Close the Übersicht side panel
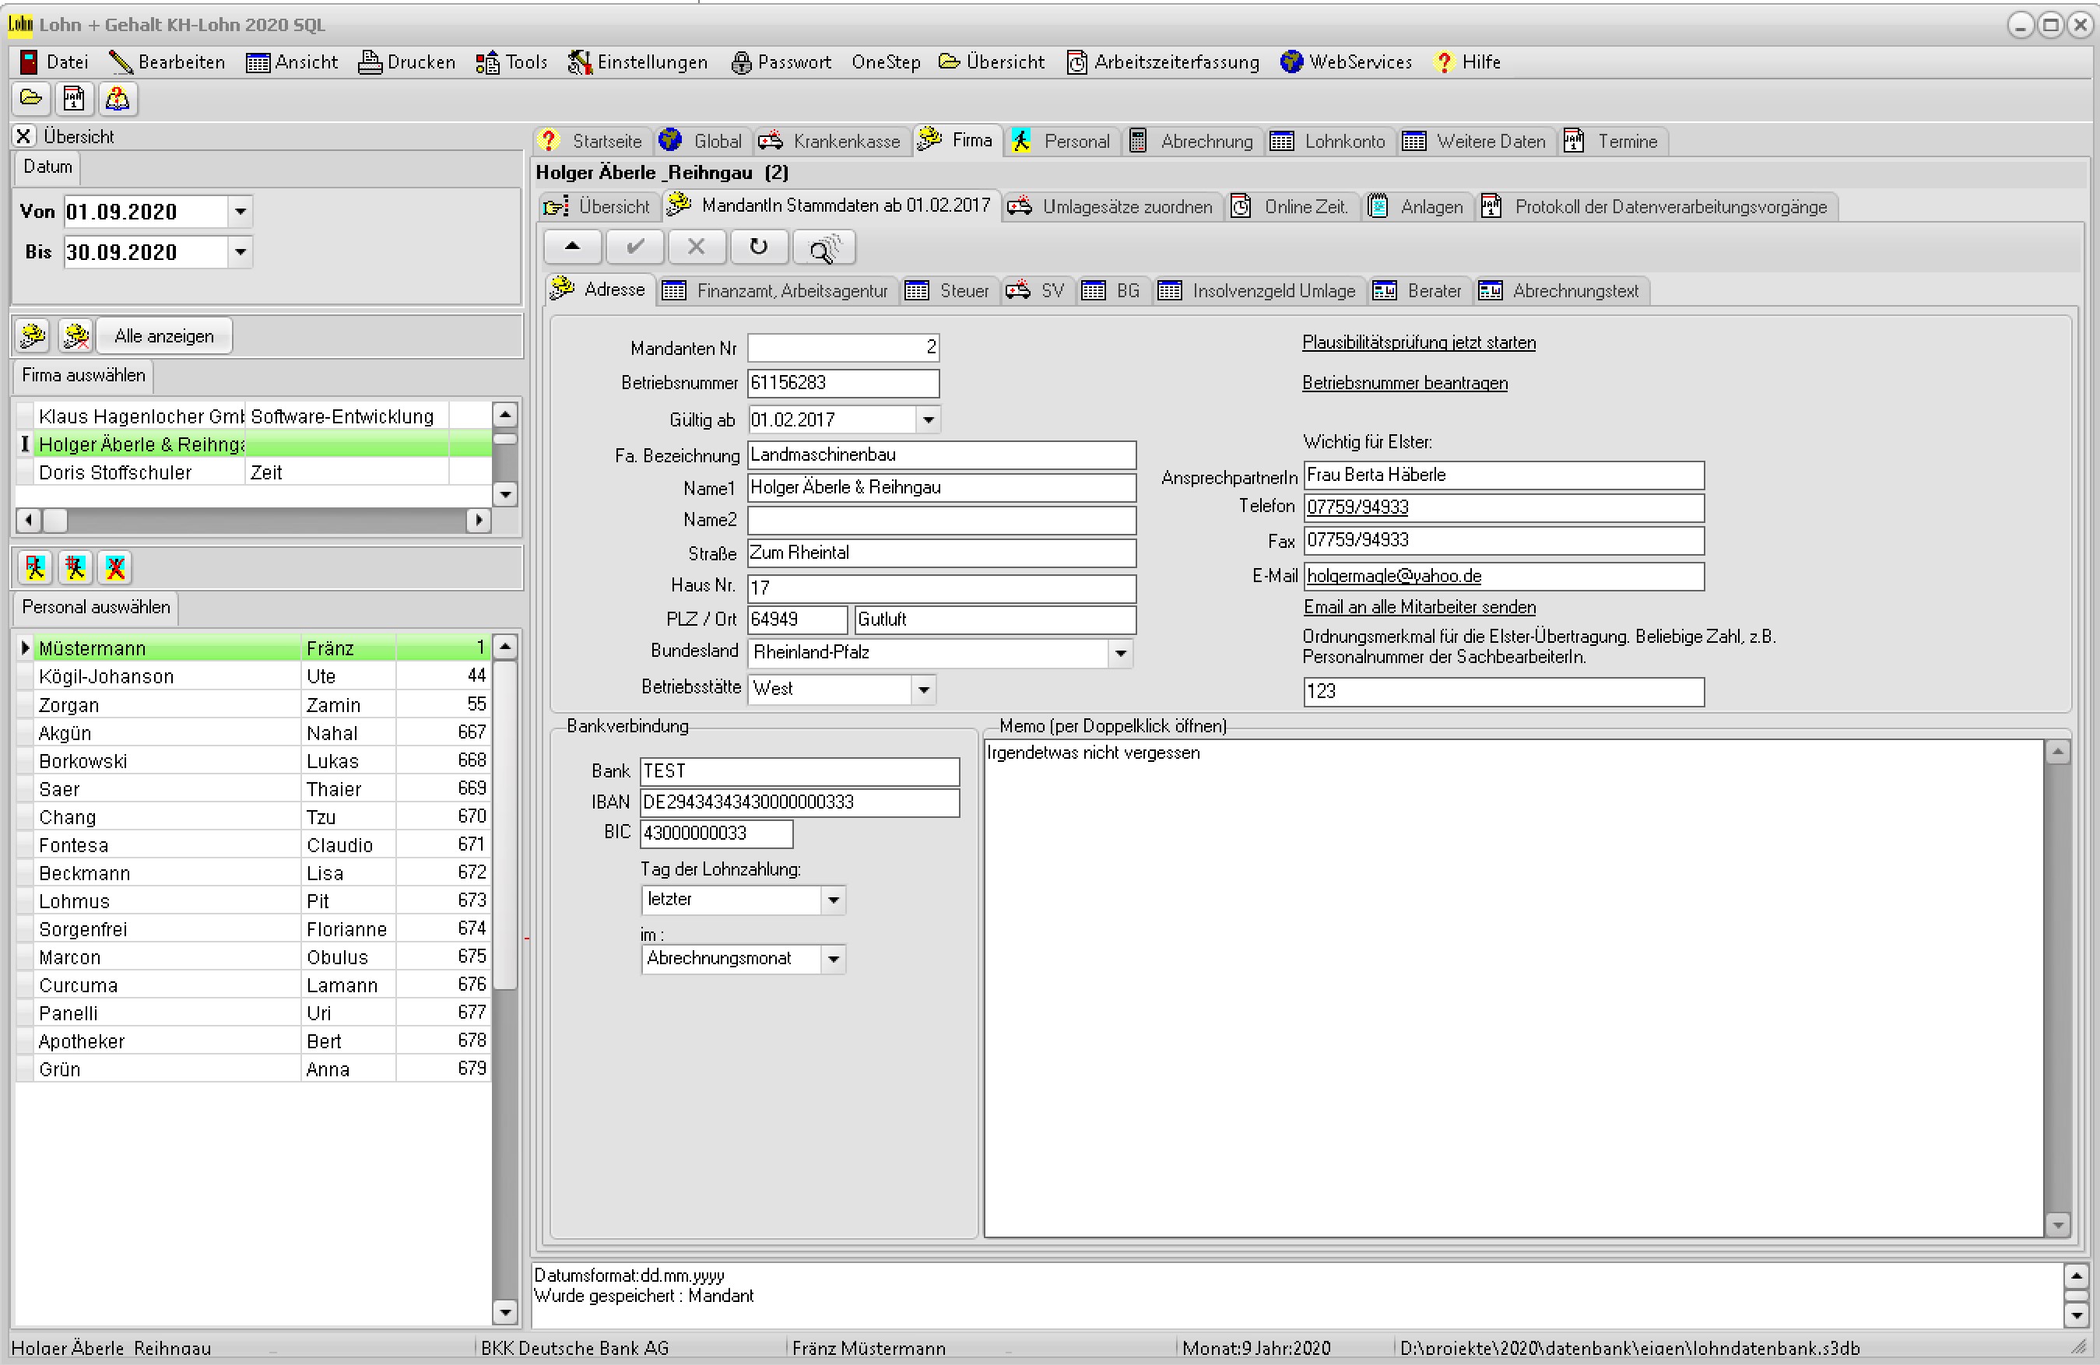Screen dimensions: 2100x1365 (x=24, y=136)
